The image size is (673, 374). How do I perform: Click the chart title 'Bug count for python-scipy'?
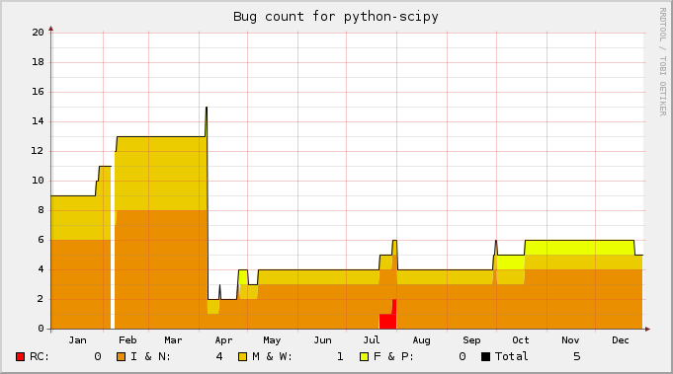click(336, 17)
